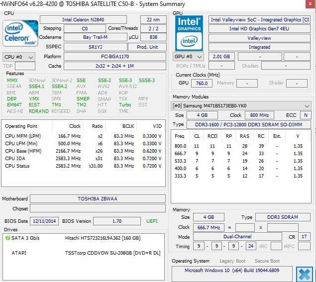The width and height of the screenshot is (316, 282).
Task: Click the empty TDP field
Action: pos(25,66)
